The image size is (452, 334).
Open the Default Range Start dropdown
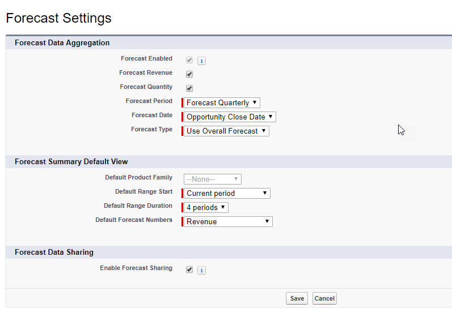click(x=227, y=193)
